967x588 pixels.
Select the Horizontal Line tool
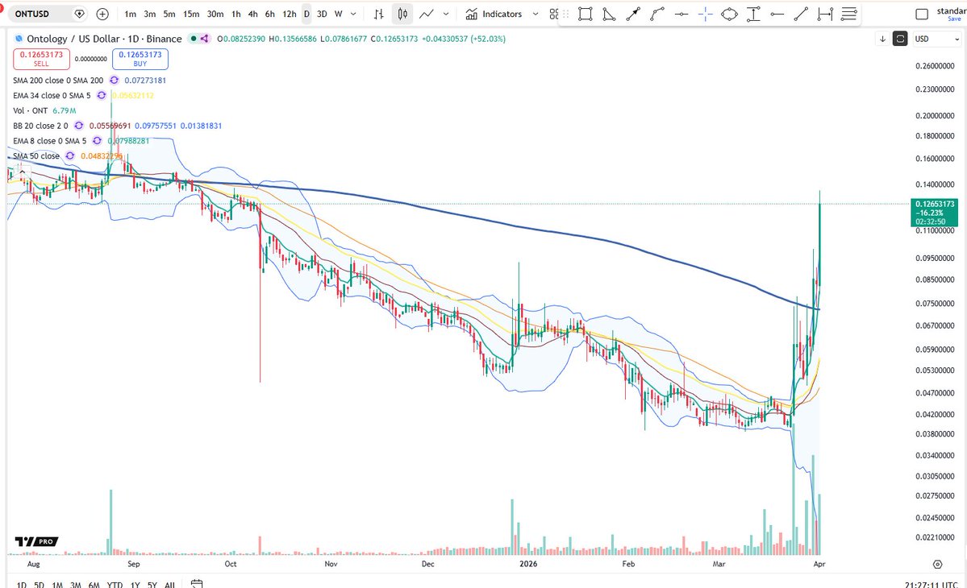pos(777,14)
